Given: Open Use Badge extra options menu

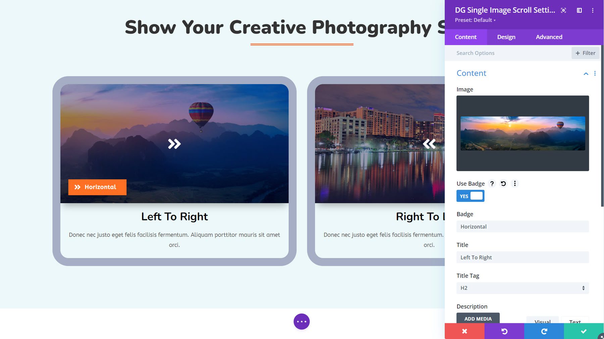Looking at the screenshot, I should [515, 184].
